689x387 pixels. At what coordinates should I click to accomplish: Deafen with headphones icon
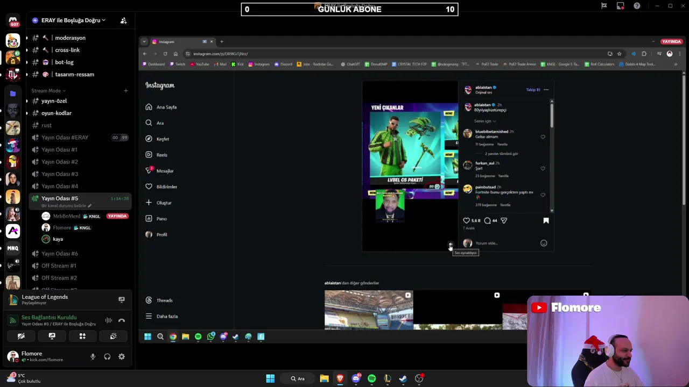107,356
